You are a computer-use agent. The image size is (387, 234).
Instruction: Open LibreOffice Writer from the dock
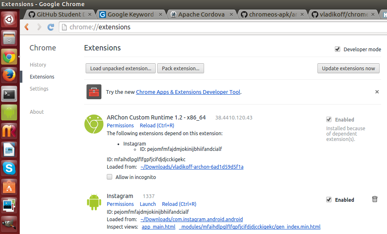point(9,150)
